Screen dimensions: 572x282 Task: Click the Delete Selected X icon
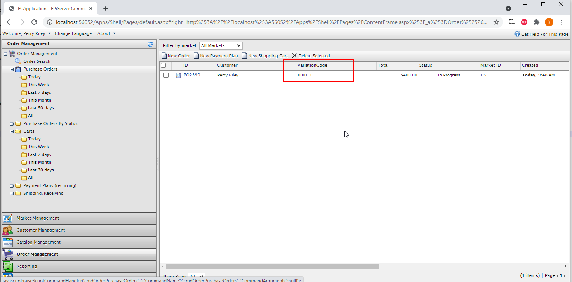coord(294,56)
